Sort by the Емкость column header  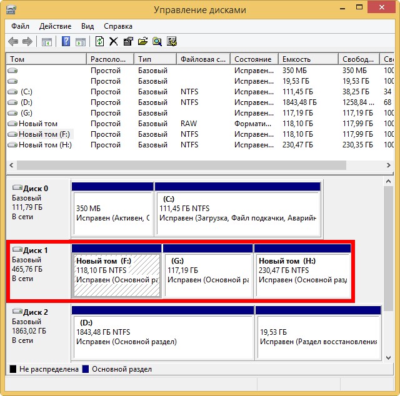click(308, 59)
